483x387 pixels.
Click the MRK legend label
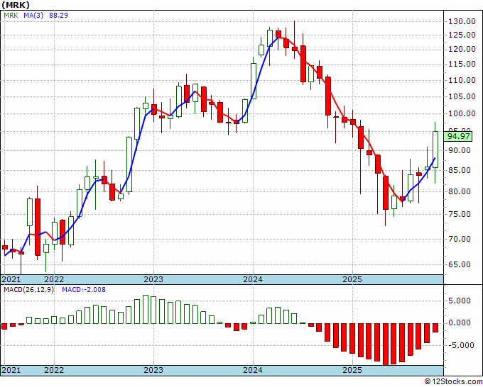pos(11,16)
